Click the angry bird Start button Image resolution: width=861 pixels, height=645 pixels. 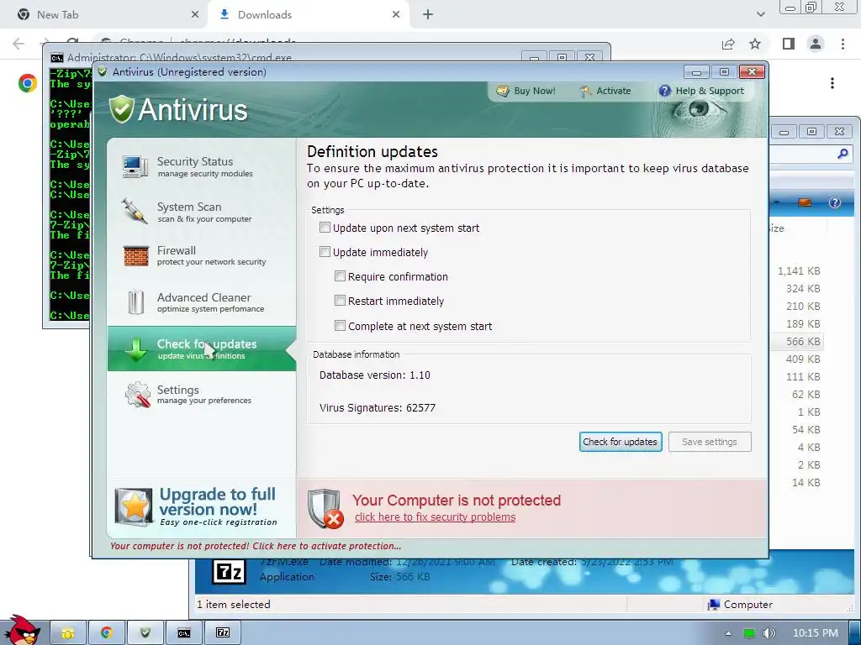[x=23, y=630]
